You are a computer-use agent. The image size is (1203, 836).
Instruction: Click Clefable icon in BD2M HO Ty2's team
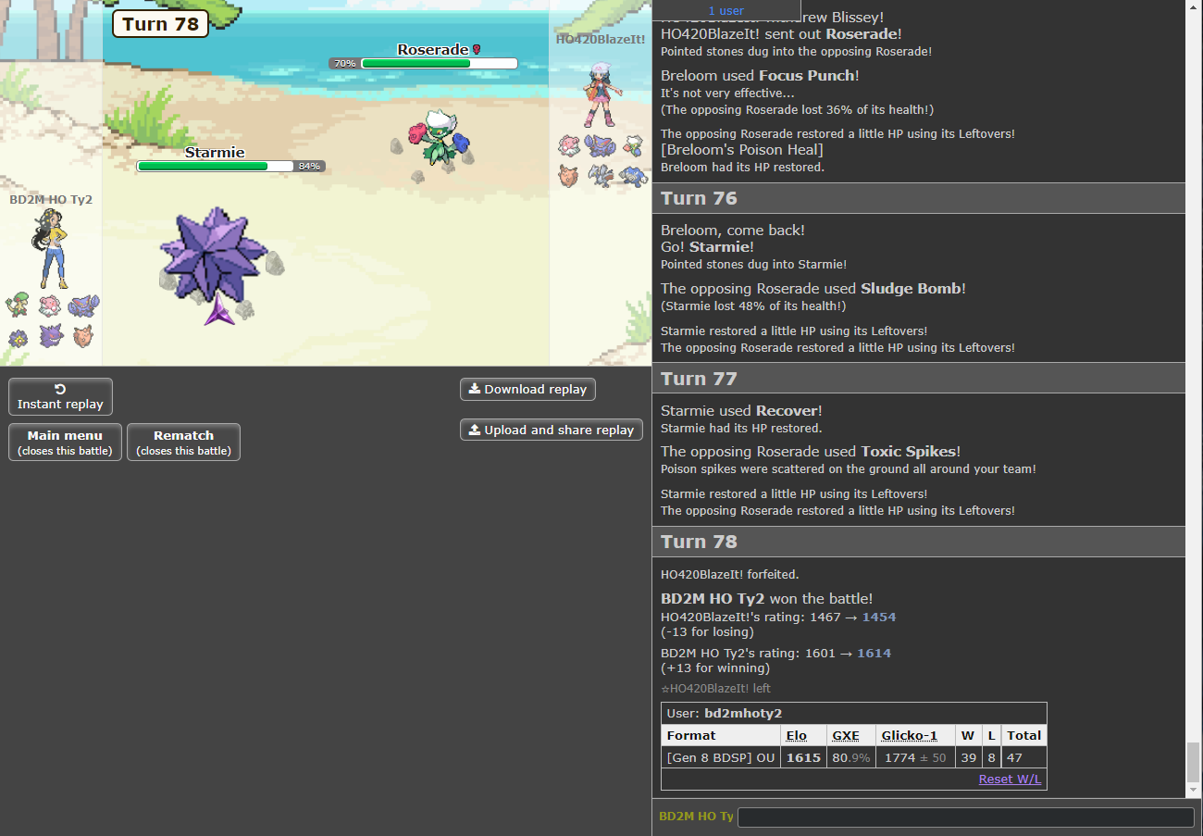[83, 336]
